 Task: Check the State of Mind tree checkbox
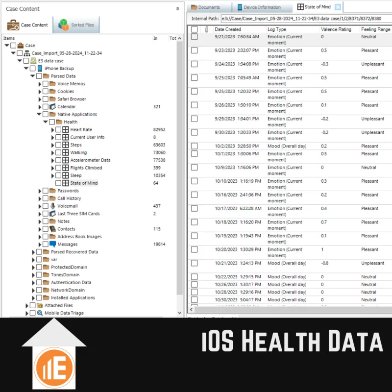click(x=58, y=183)
